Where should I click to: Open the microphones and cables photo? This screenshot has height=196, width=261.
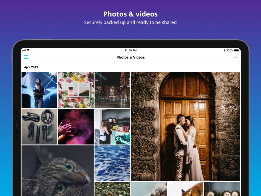click(x=39, y=127)
